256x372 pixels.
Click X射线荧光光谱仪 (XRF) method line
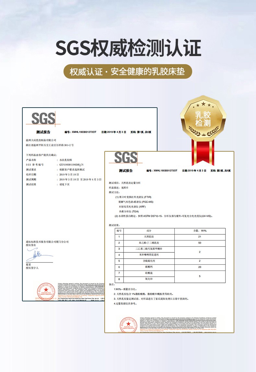pos(132,207)
